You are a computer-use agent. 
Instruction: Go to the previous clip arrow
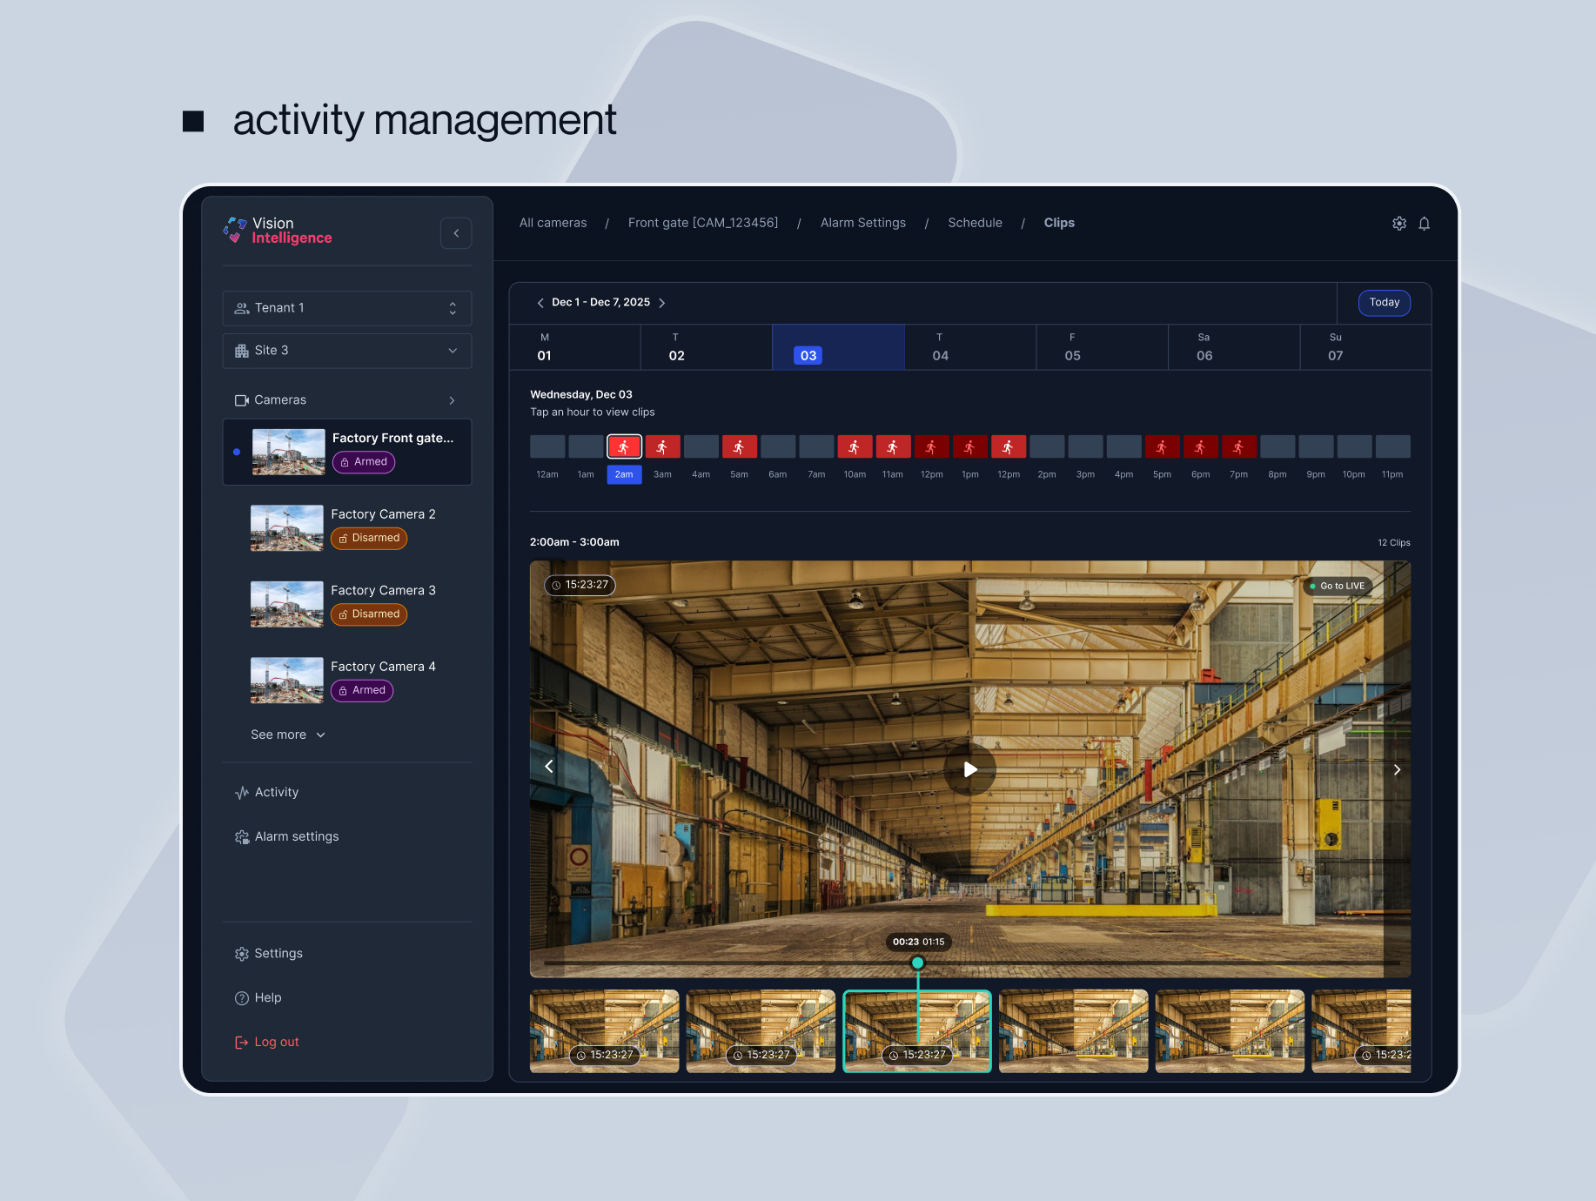pyautogui.click(x=549, y=767)
